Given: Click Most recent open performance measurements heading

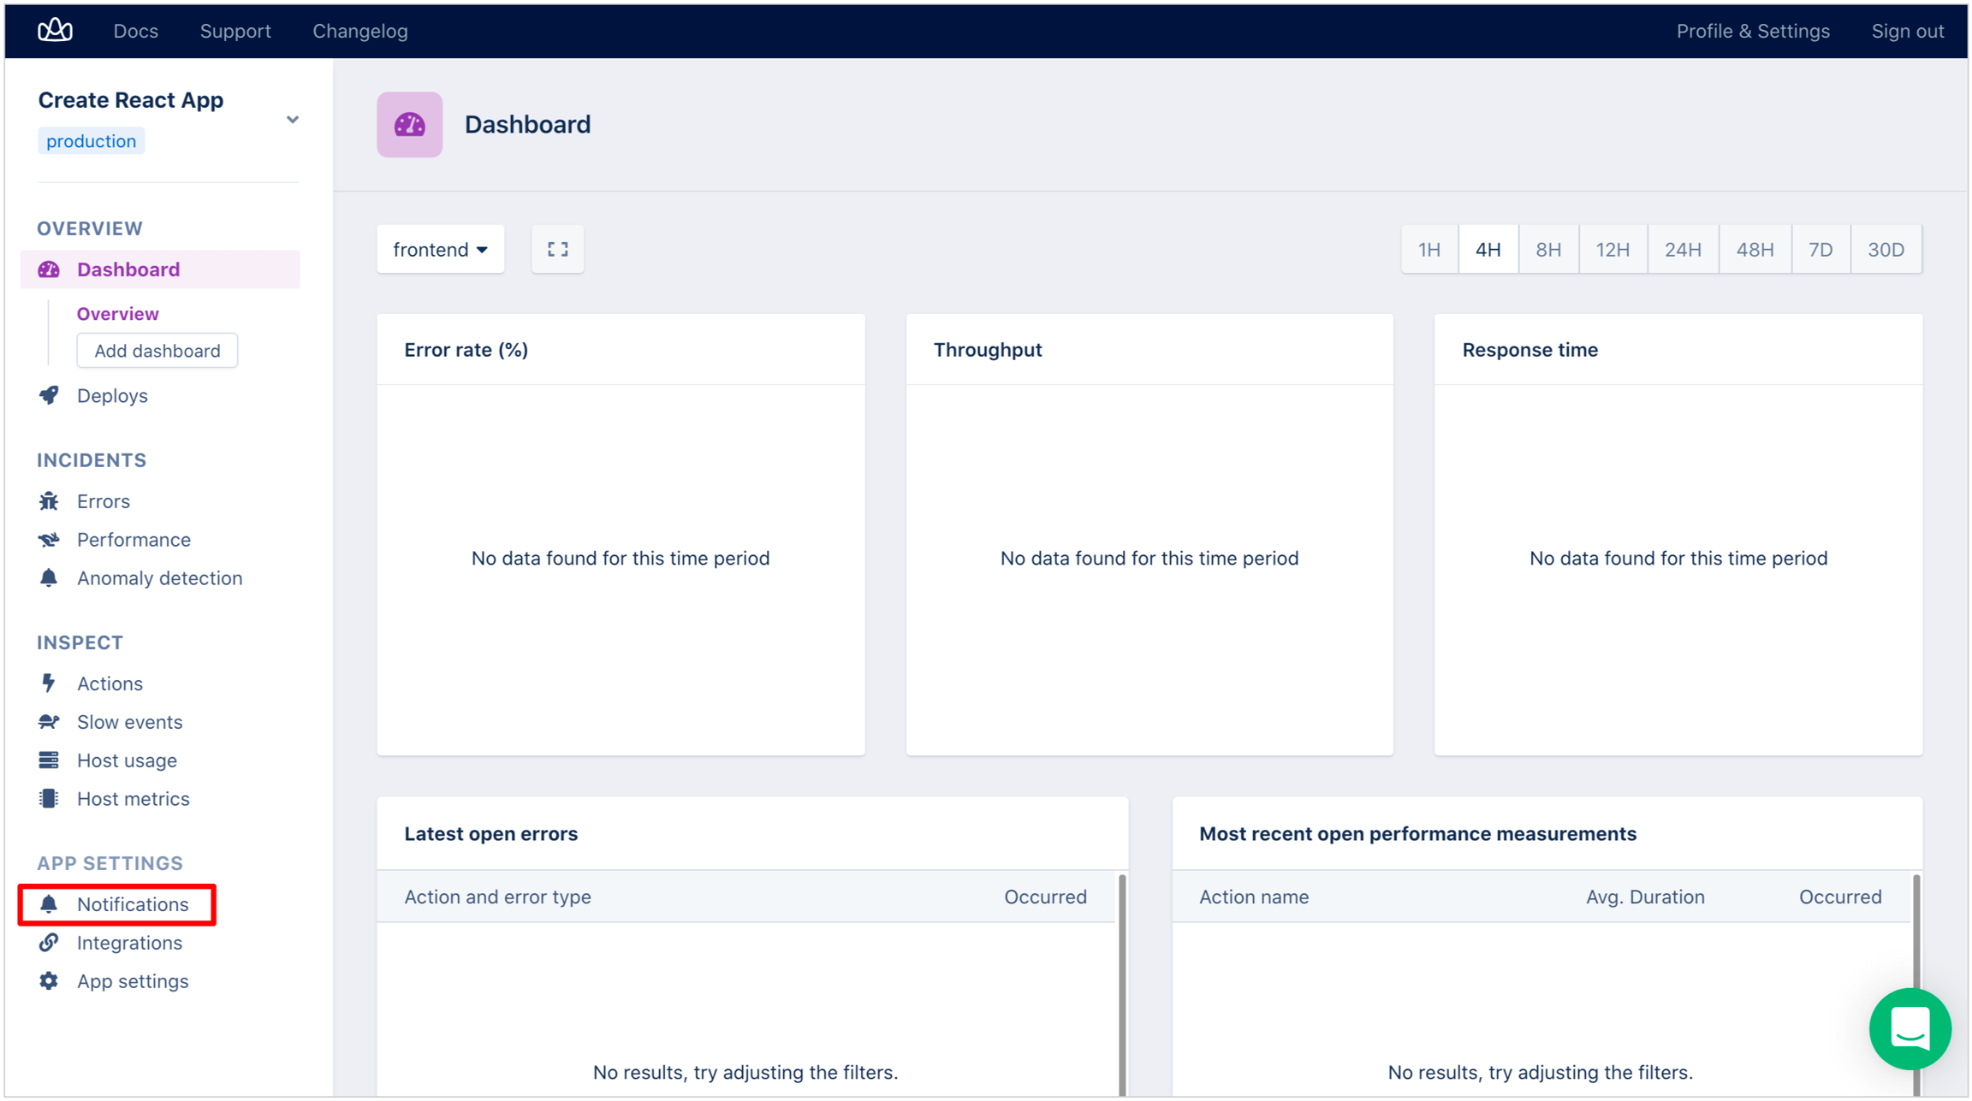Looking at the screenshot, I should pos(1418,833).
